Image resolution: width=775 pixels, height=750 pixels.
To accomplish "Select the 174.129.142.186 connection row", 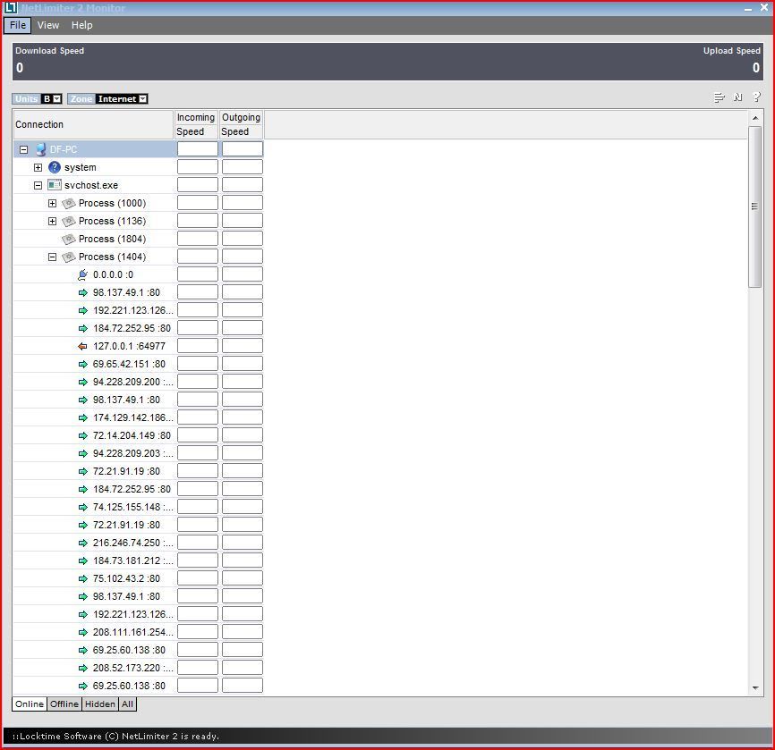I will point(139,417).
